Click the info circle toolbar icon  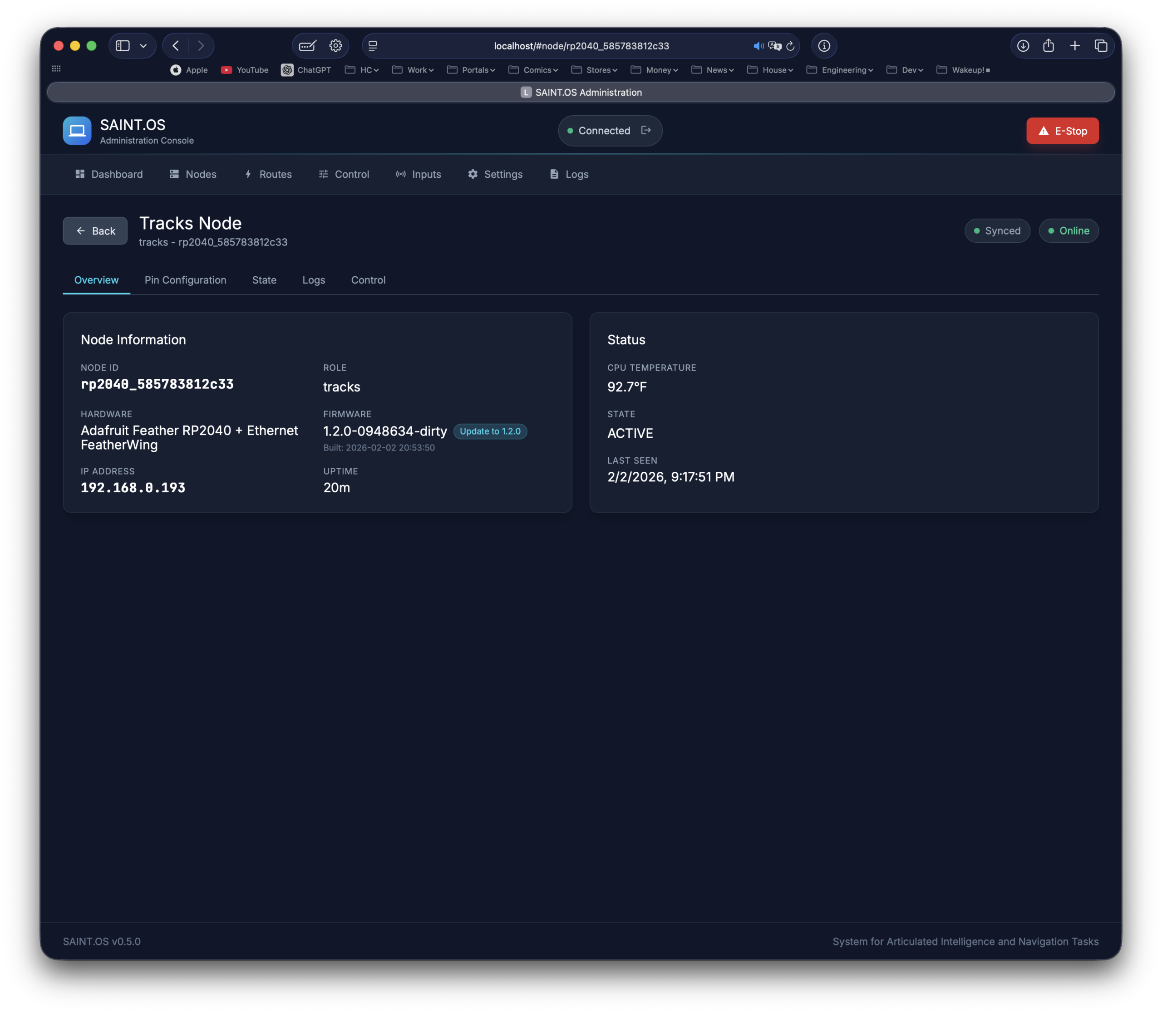824,46
